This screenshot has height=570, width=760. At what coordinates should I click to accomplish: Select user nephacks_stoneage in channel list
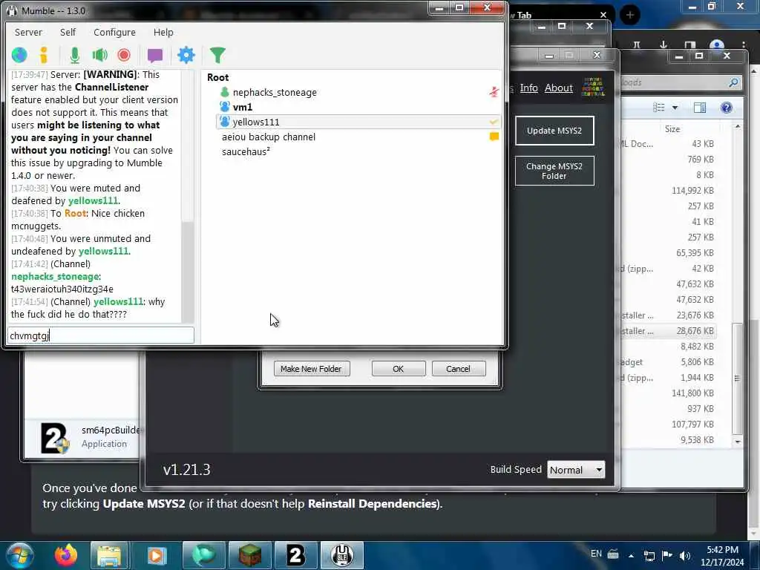pyautogui.click(x=275, y=93)
